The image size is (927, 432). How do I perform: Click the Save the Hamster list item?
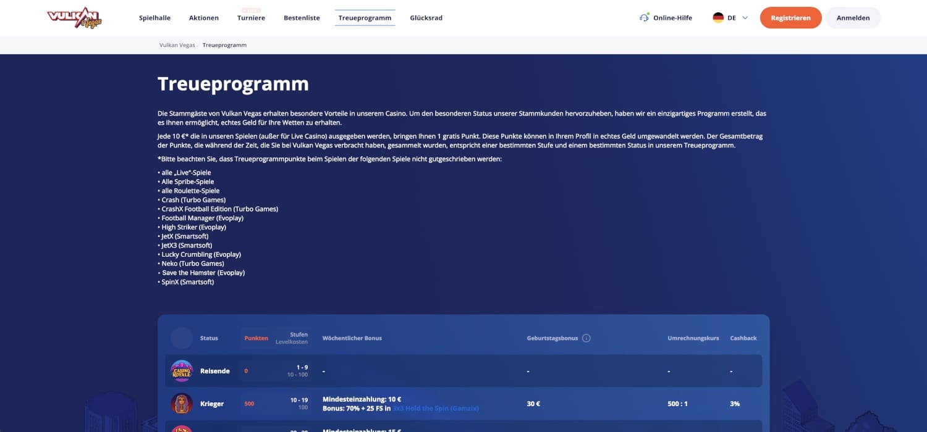click(201, 273)
